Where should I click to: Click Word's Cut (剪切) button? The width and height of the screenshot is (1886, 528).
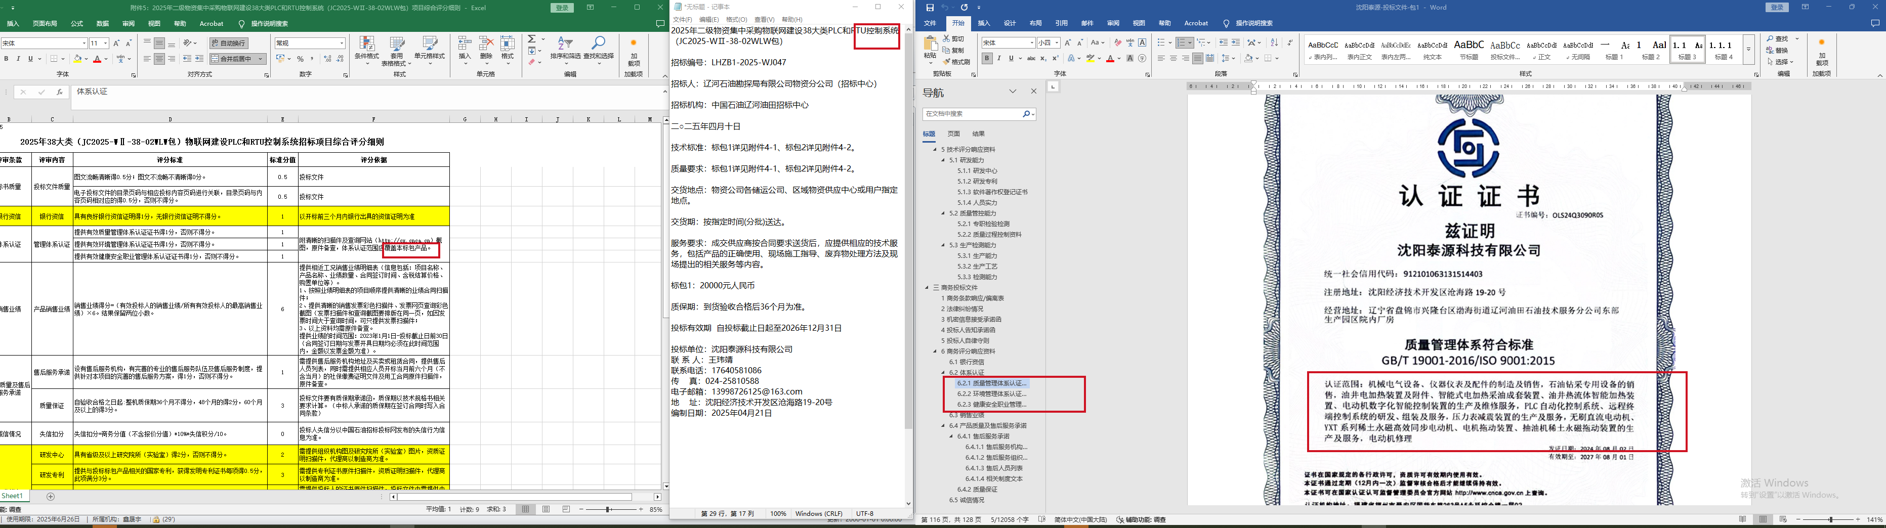(954, 39)
